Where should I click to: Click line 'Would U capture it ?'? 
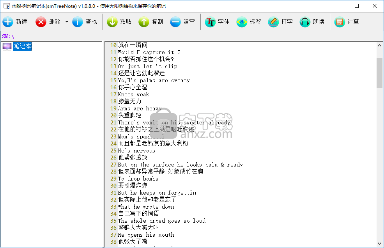149,52
